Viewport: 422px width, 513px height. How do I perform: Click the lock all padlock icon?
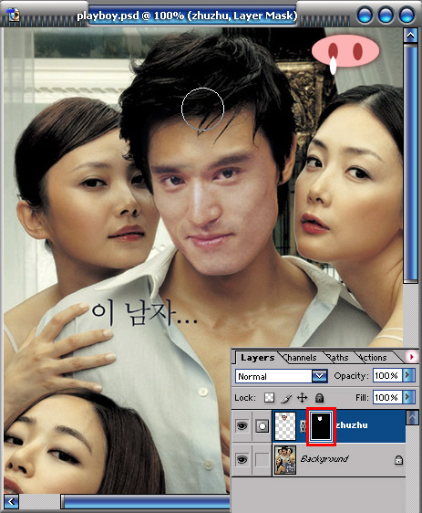coord(319,398)
